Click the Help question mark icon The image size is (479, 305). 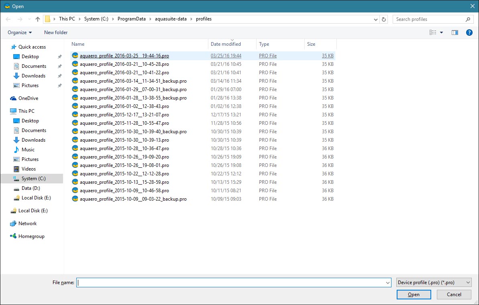point(469,33)
